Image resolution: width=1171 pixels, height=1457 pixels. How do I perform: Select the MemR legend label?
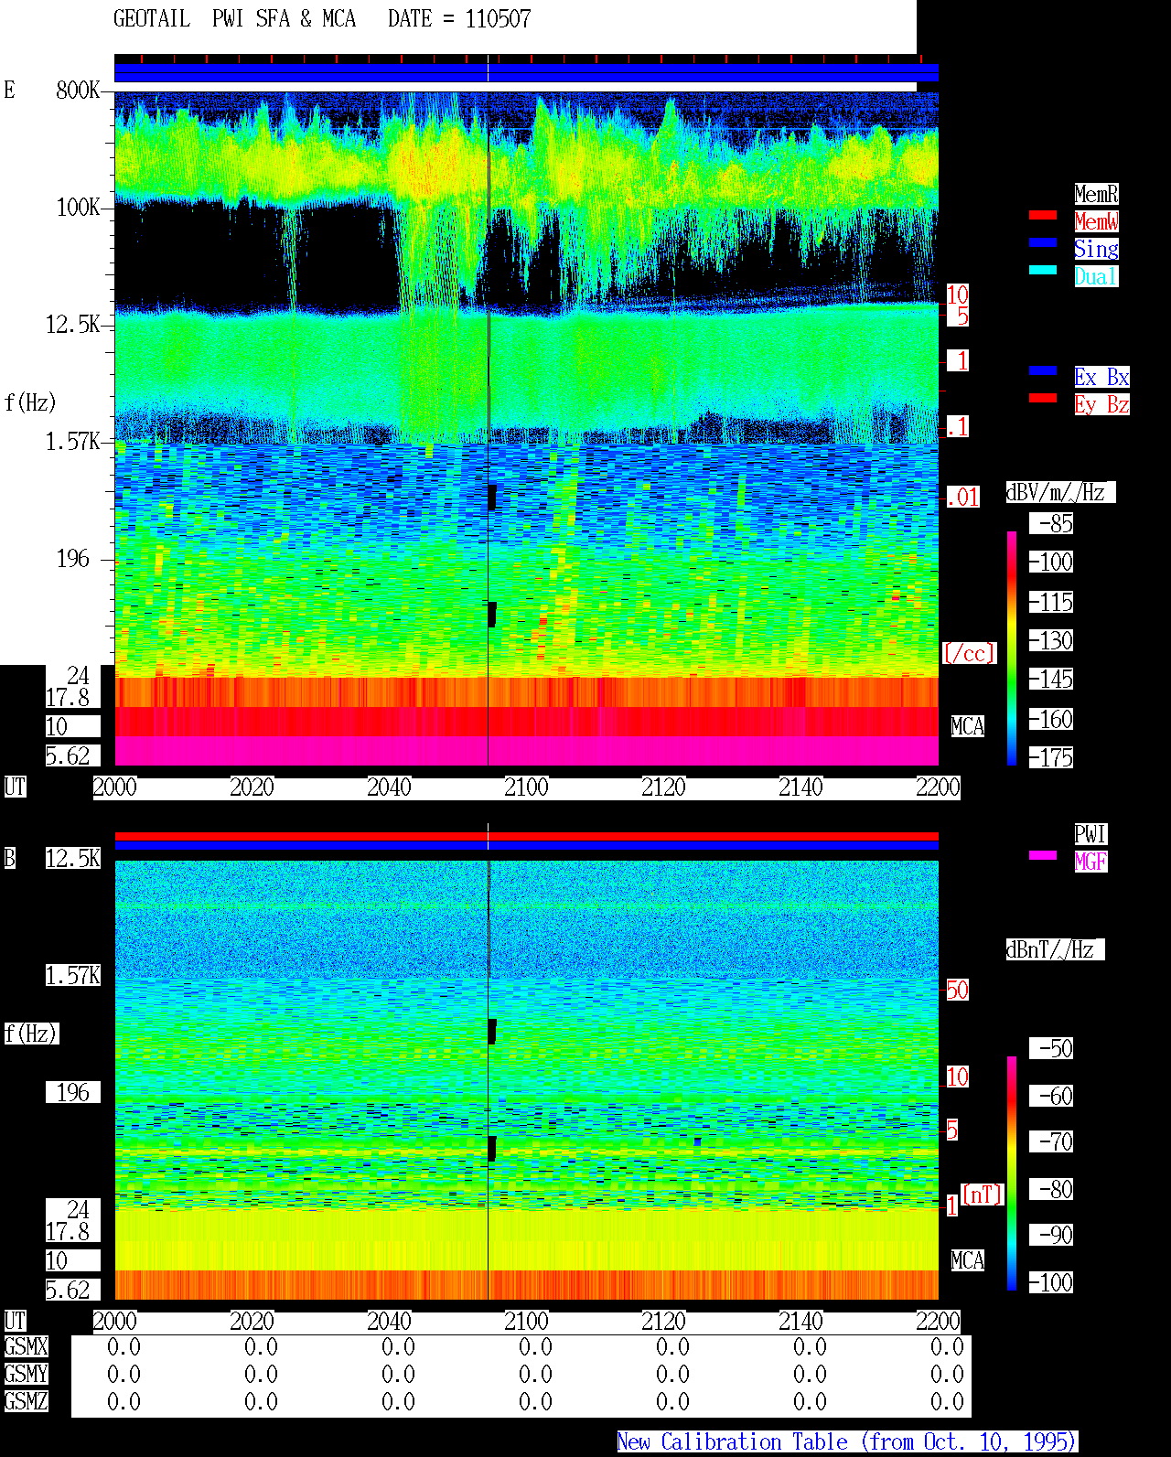[x=1096, y=194]
